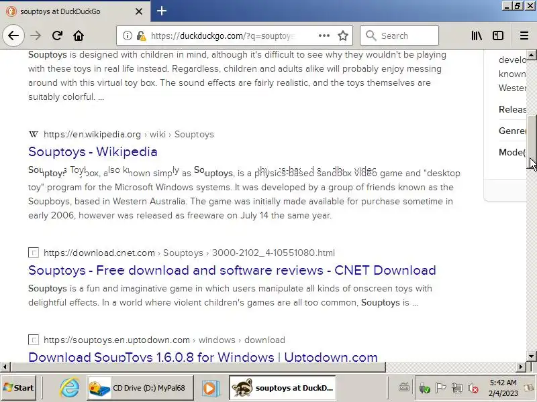Click the vertical scrollbar down arrow
Image resolution: width=537 pixels, height=402 pixels.
point(531,356)
